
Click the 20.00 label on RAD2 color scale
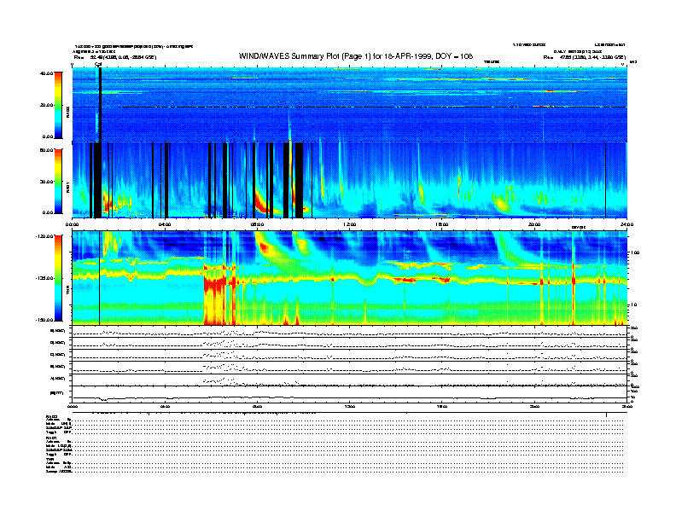tap(47, 105)
